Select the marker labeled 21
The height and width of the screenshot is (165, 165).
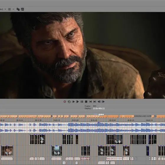tap(123, 116)
